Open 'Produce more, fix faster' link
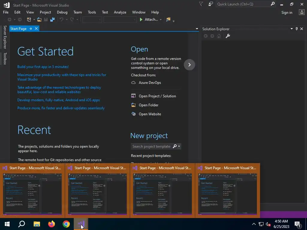This screenshot has height=230, width=307. point(61,108)
